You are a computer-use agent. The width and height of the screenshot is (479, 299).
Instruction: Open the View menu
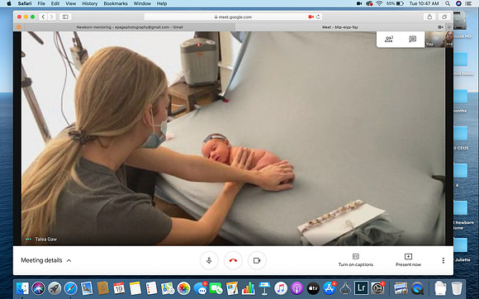tap(70, 3)
